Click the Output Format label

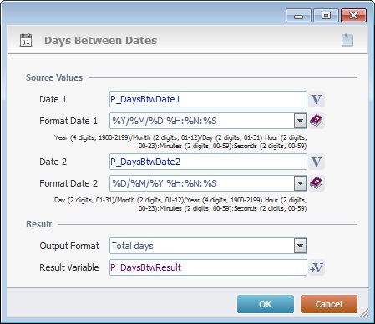pyautogui.click(x=69, y=246)
